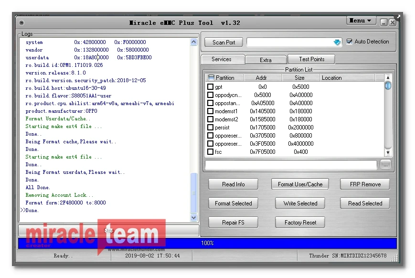415x278 pixels.
Task: Click the Repair FS button
Action: click(x=233, y=222)
